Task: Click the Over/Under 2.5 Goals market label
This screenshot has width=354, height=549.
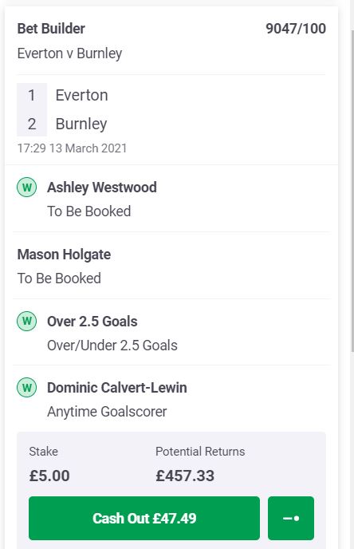Action: pos(112,346)
